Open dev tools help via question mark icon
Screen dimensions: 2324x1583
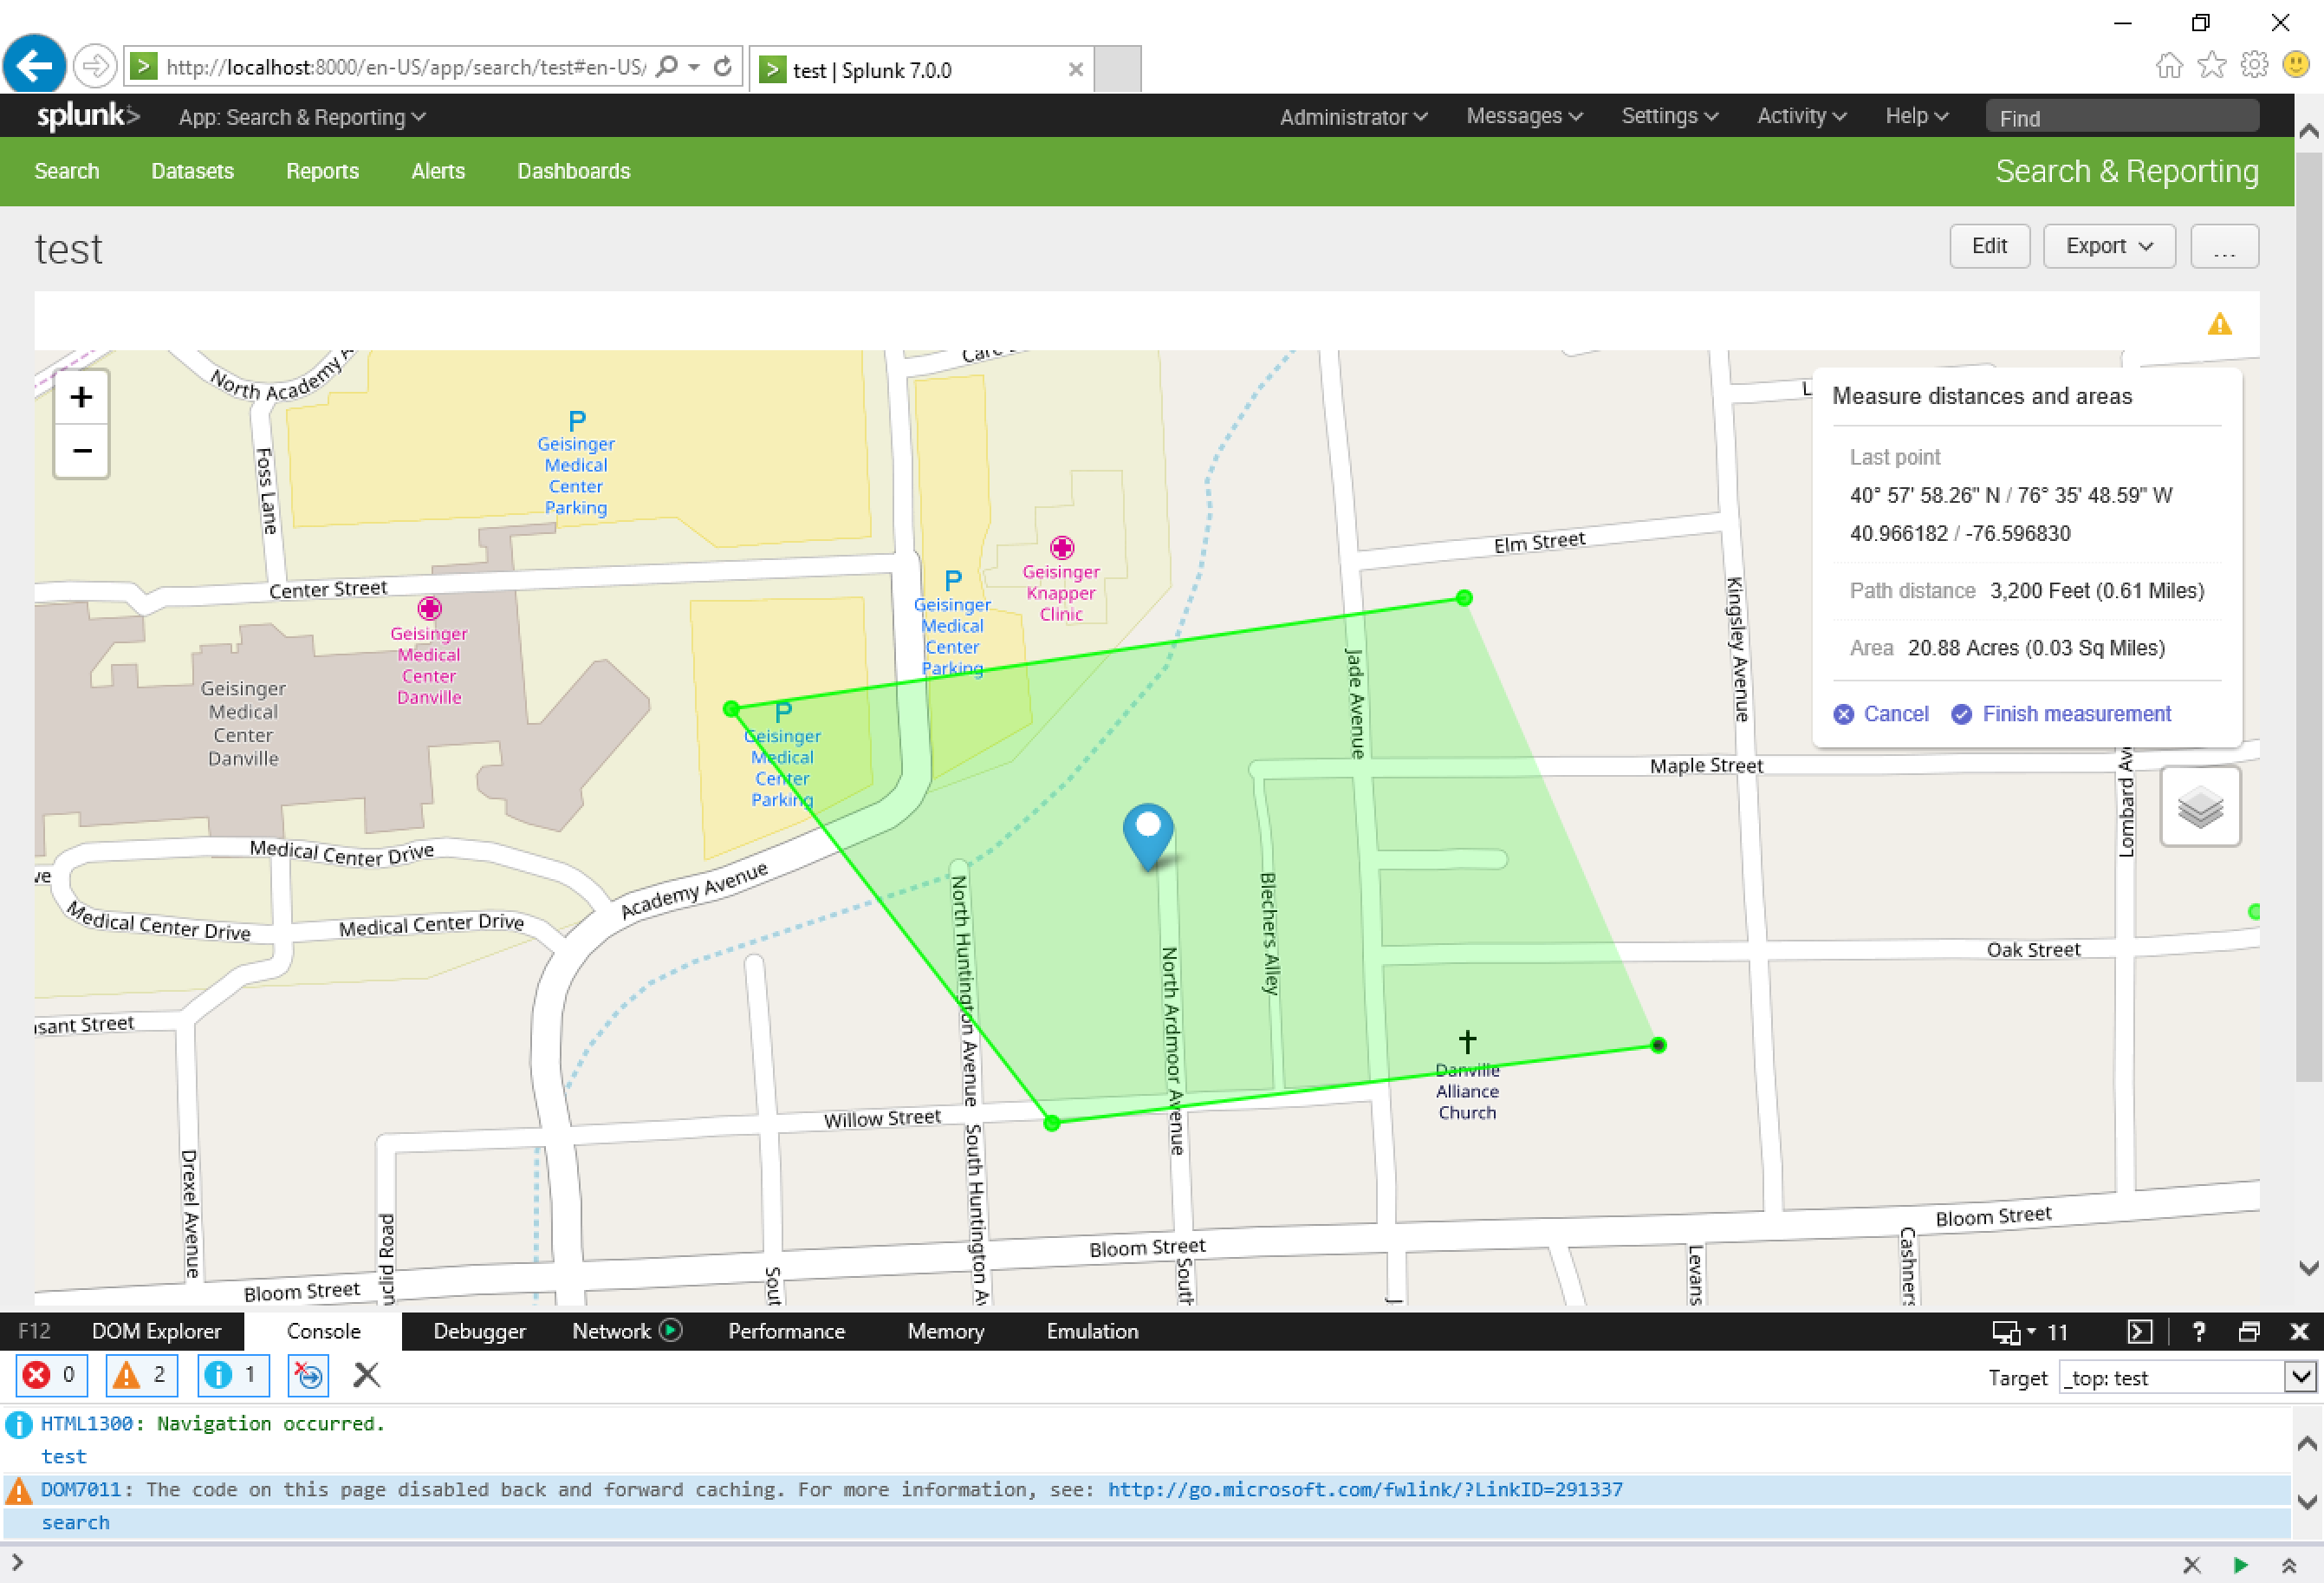pos(2199,1332)
